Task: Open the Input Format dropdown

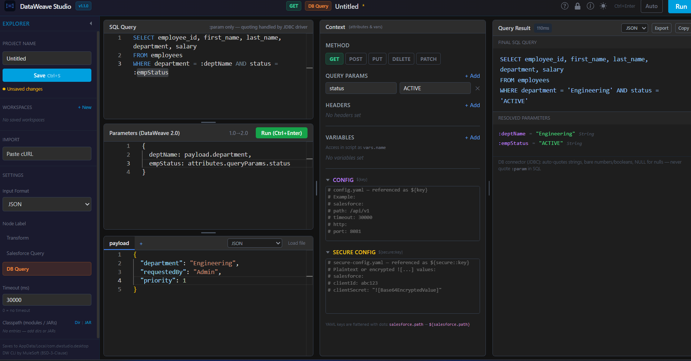Action: coord(47,204)
